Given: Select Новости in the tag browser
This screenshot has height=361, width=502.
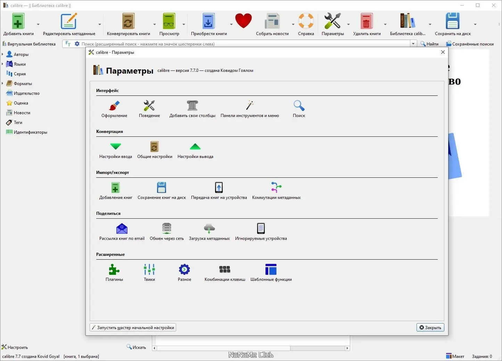Looking at the screenshot, I should (18, 112).
